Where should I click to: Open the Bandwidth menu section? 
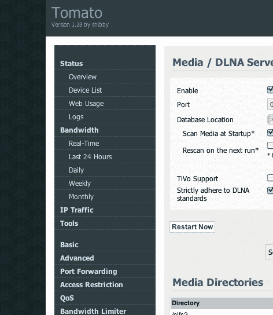pyautogui.click(x=79, y=130)
